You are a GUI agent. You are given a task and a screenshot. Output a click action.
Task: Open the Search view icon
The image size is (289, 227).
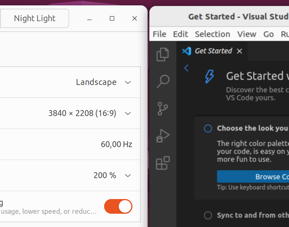[x=163, y=81]
